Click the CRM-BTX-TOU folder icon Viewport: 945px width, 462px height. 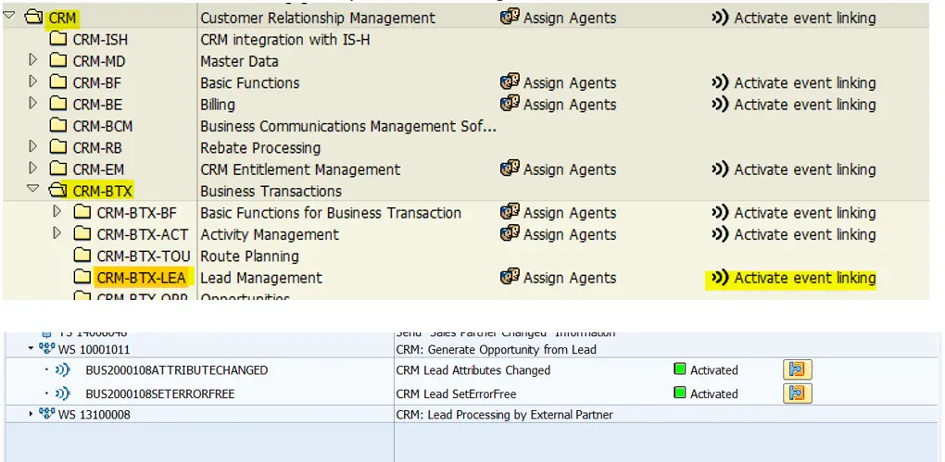coord(82,256)
